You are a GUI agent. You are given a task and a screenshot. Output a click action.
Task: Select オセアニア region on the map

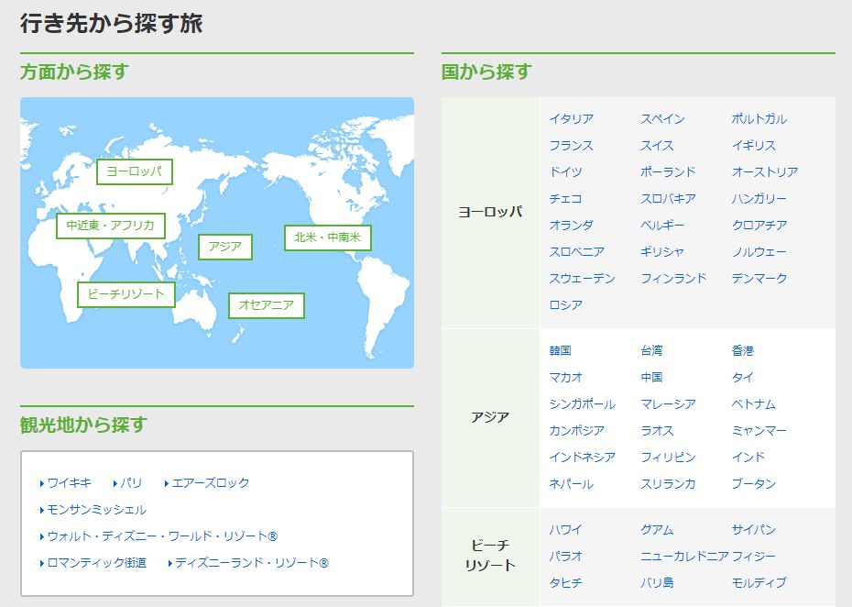pos(265,306)
